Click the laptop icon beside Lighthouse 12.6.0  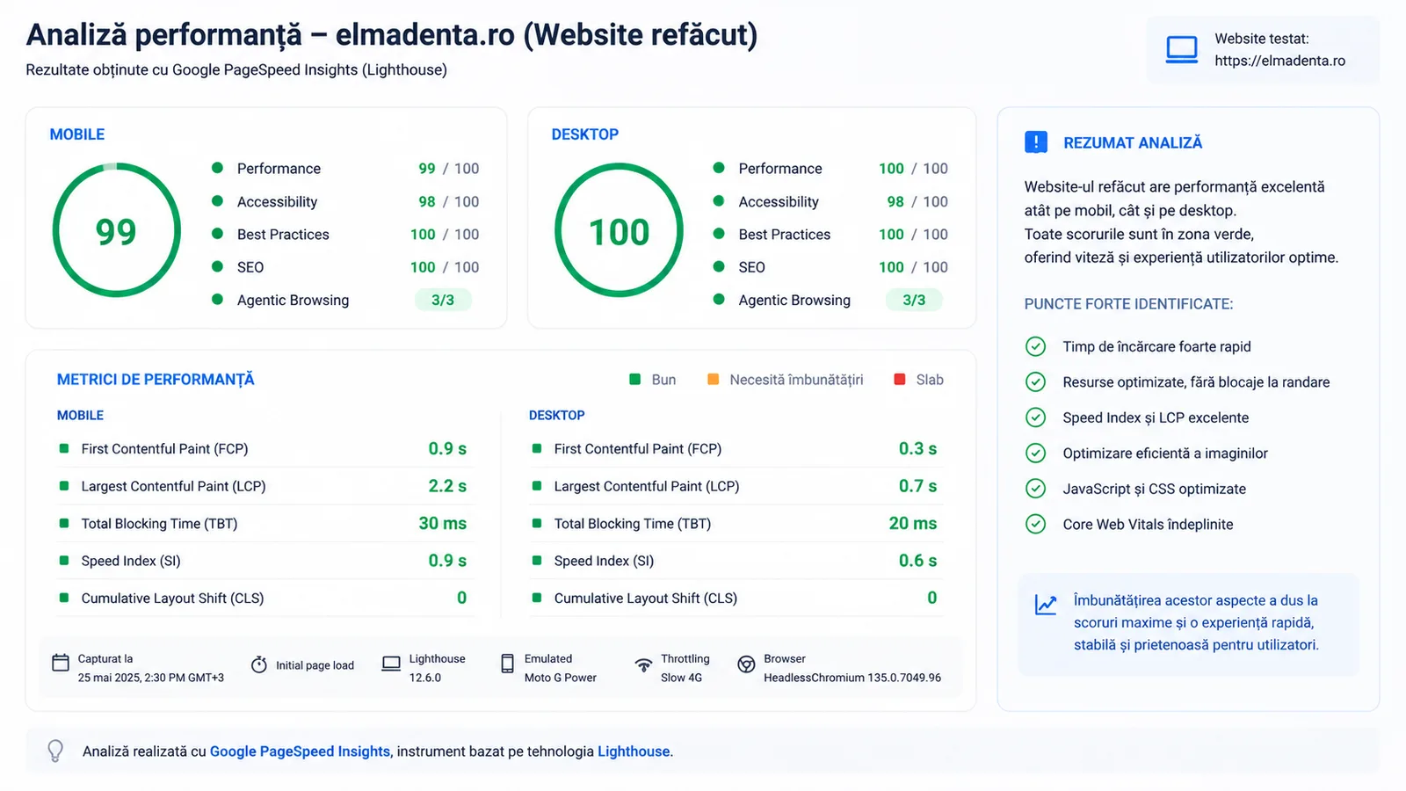click(391, 664)
